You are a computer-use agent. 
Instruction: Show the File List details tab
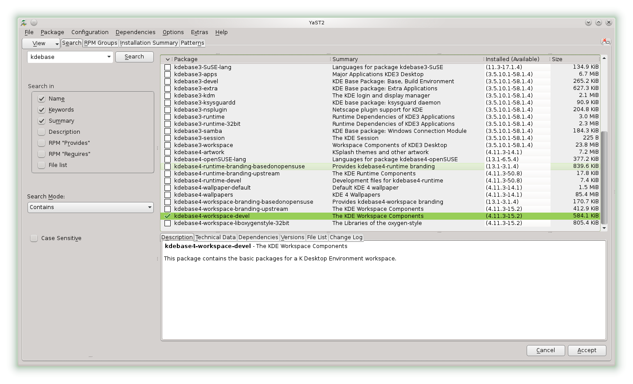pos(317,237)
